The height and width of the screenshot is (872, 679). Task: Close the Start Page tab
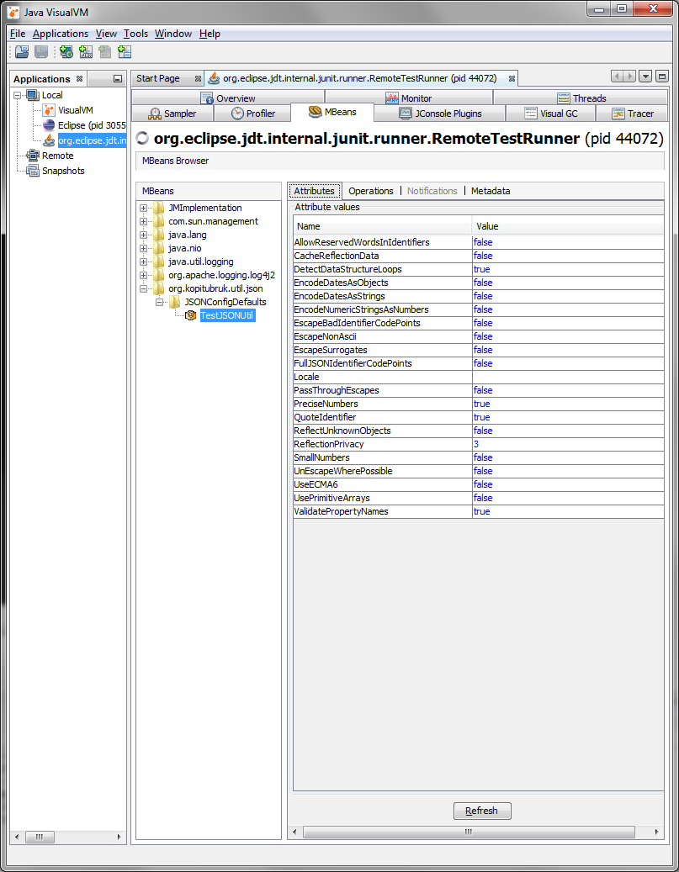[x=198, y=78]
